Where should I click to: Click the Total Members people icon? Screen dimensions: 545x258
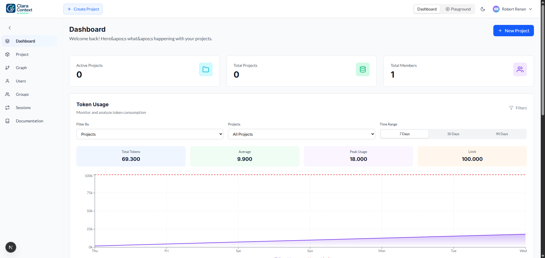pos(519,69)
